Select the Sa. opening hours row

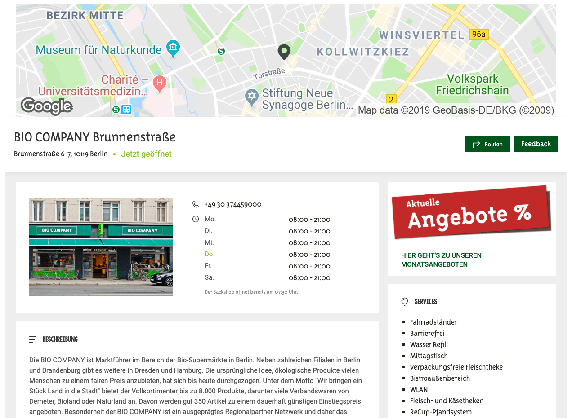click(268, 278)
